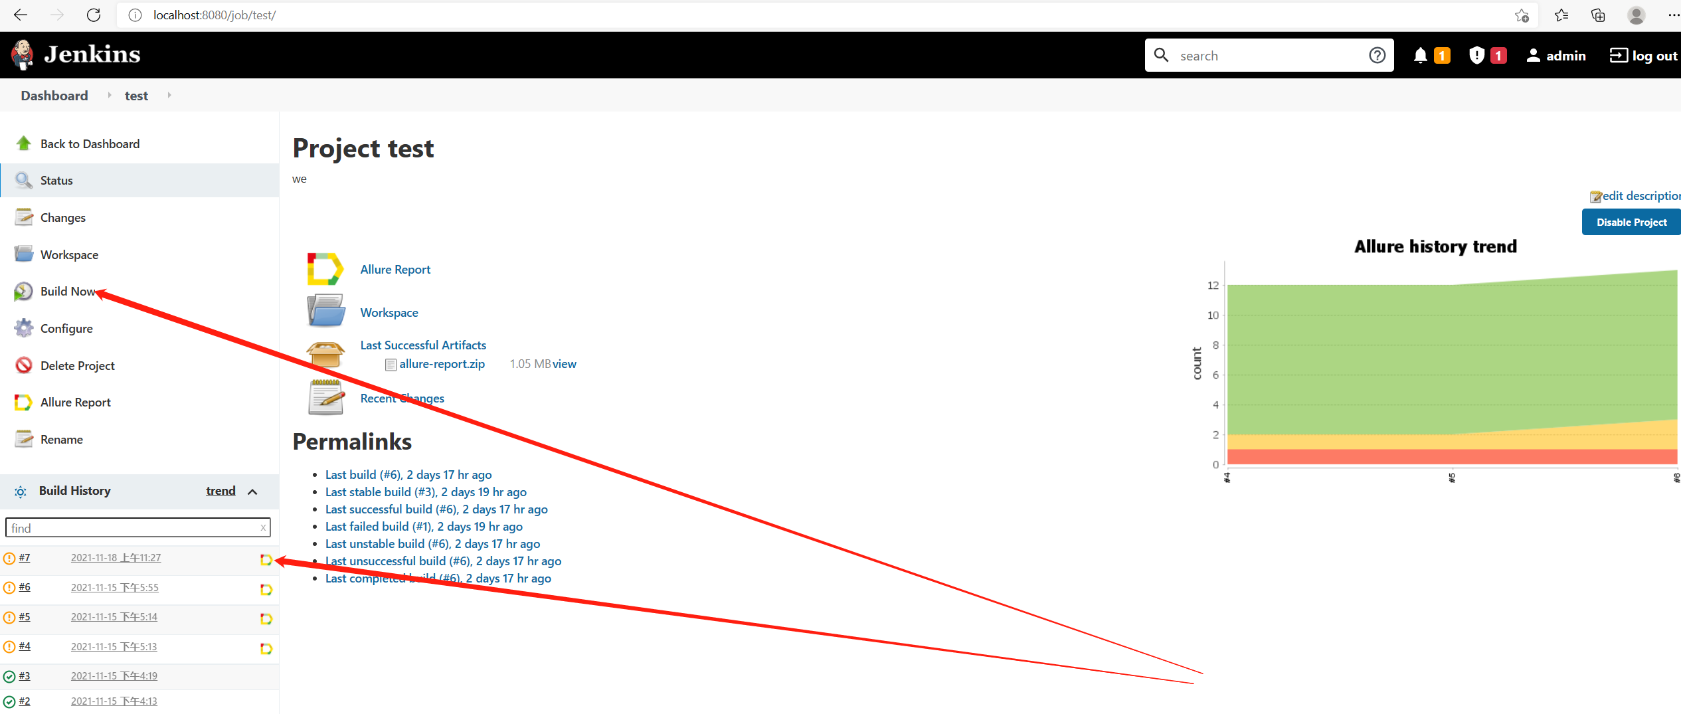1681x714 pixels.
Task: Click the Rename notepad icon in sidebar
Action: click(x=24, y=439)
